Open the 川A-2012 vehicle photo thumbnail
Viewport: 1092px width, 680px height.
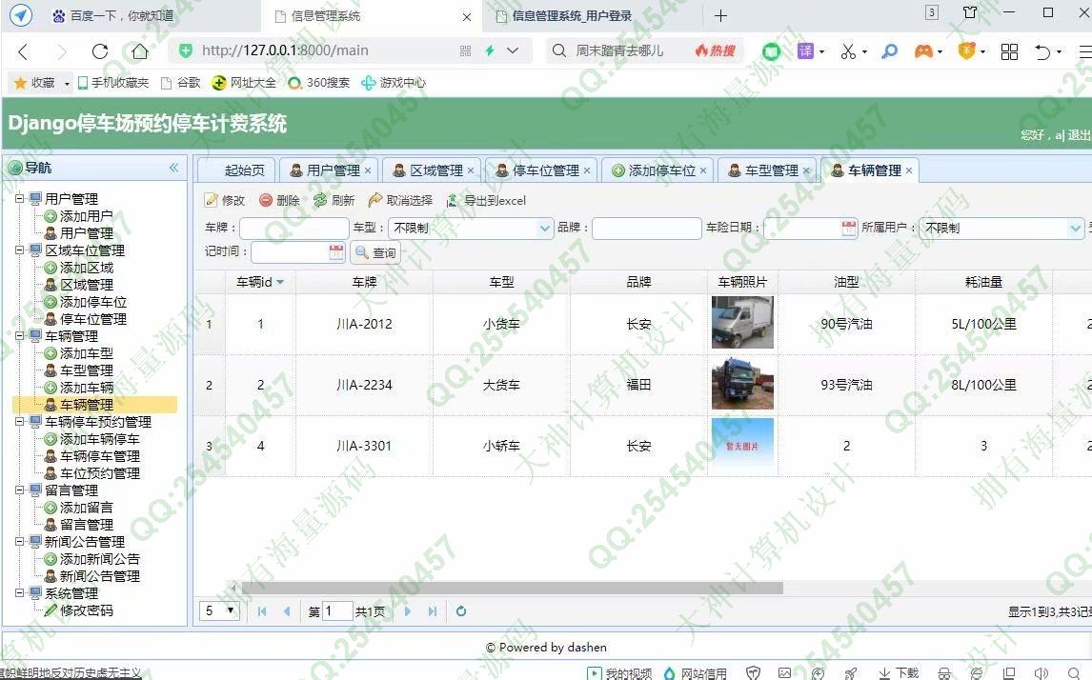pos(742,322)
